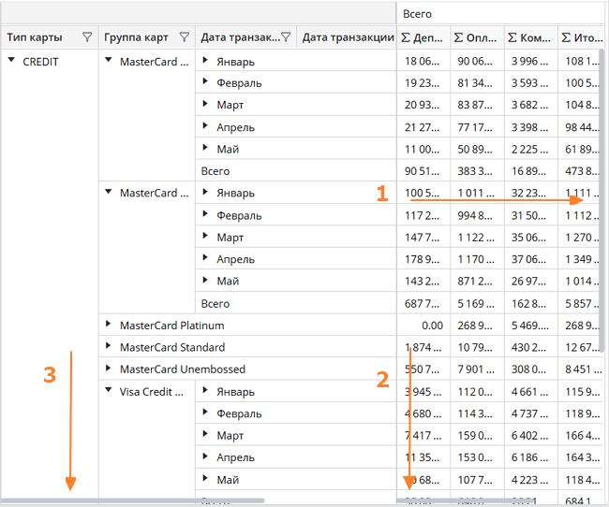Image resolution: width=609 pixels, height=507 pixels.
Task: Collapse the Visa Credit group
Action: click(109, 391)
